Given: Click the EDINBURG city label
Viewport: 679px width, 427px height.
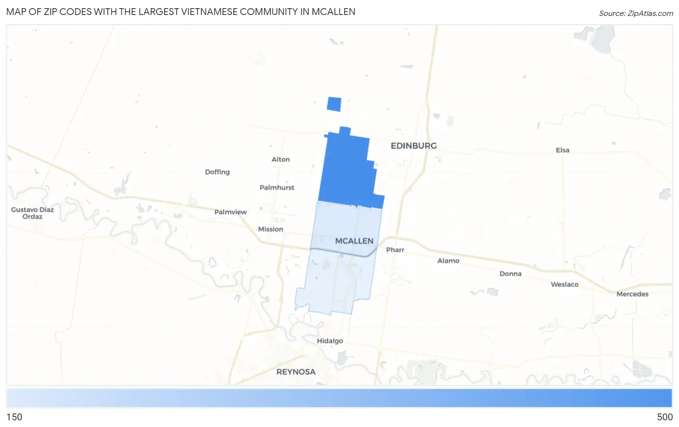Looking at the screenshot, I should (x=413, y=145).
